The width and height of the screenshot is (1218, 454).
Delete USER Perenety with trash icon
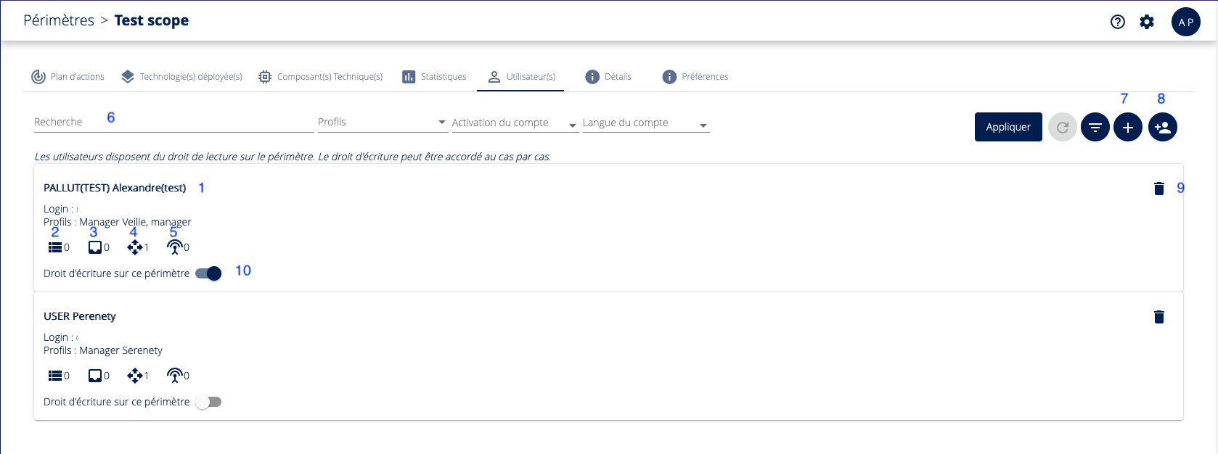[x=1159, y=317]
